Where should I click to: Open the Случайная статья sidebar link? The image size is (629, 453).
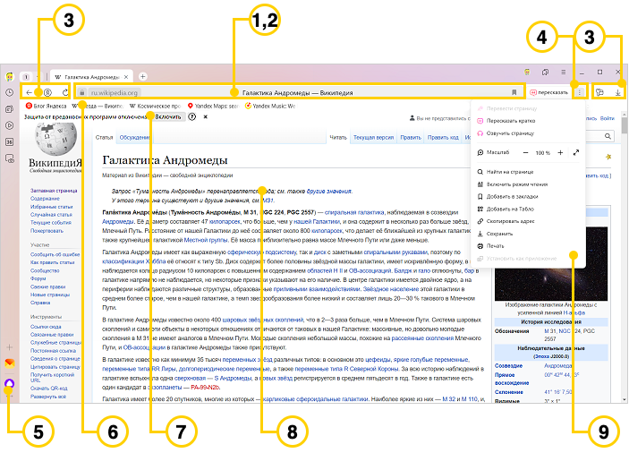tap(51, 215)
